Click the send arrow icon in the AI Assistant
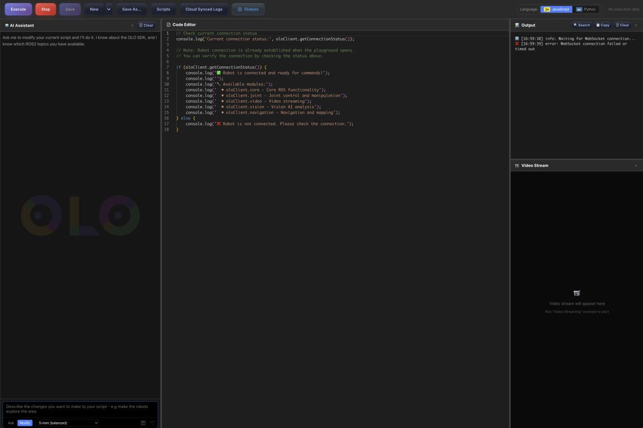The width and height of the screenshot is (643, 428). click(x=152, y=422)
